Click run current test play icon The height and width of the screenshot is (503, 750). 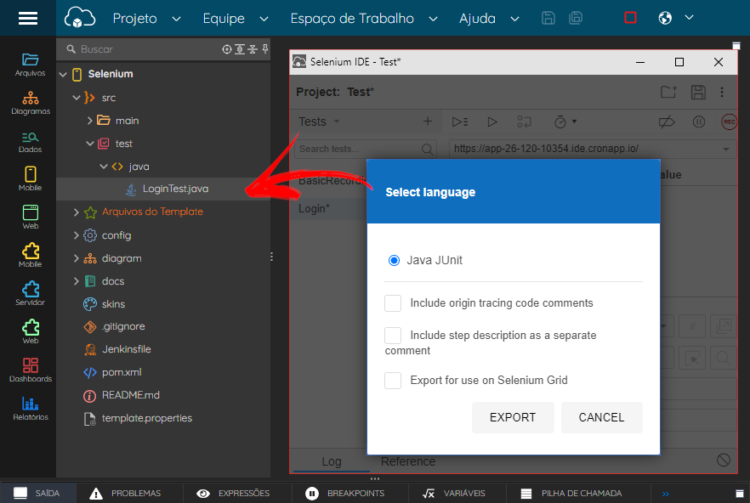click(x=492, y=122)
